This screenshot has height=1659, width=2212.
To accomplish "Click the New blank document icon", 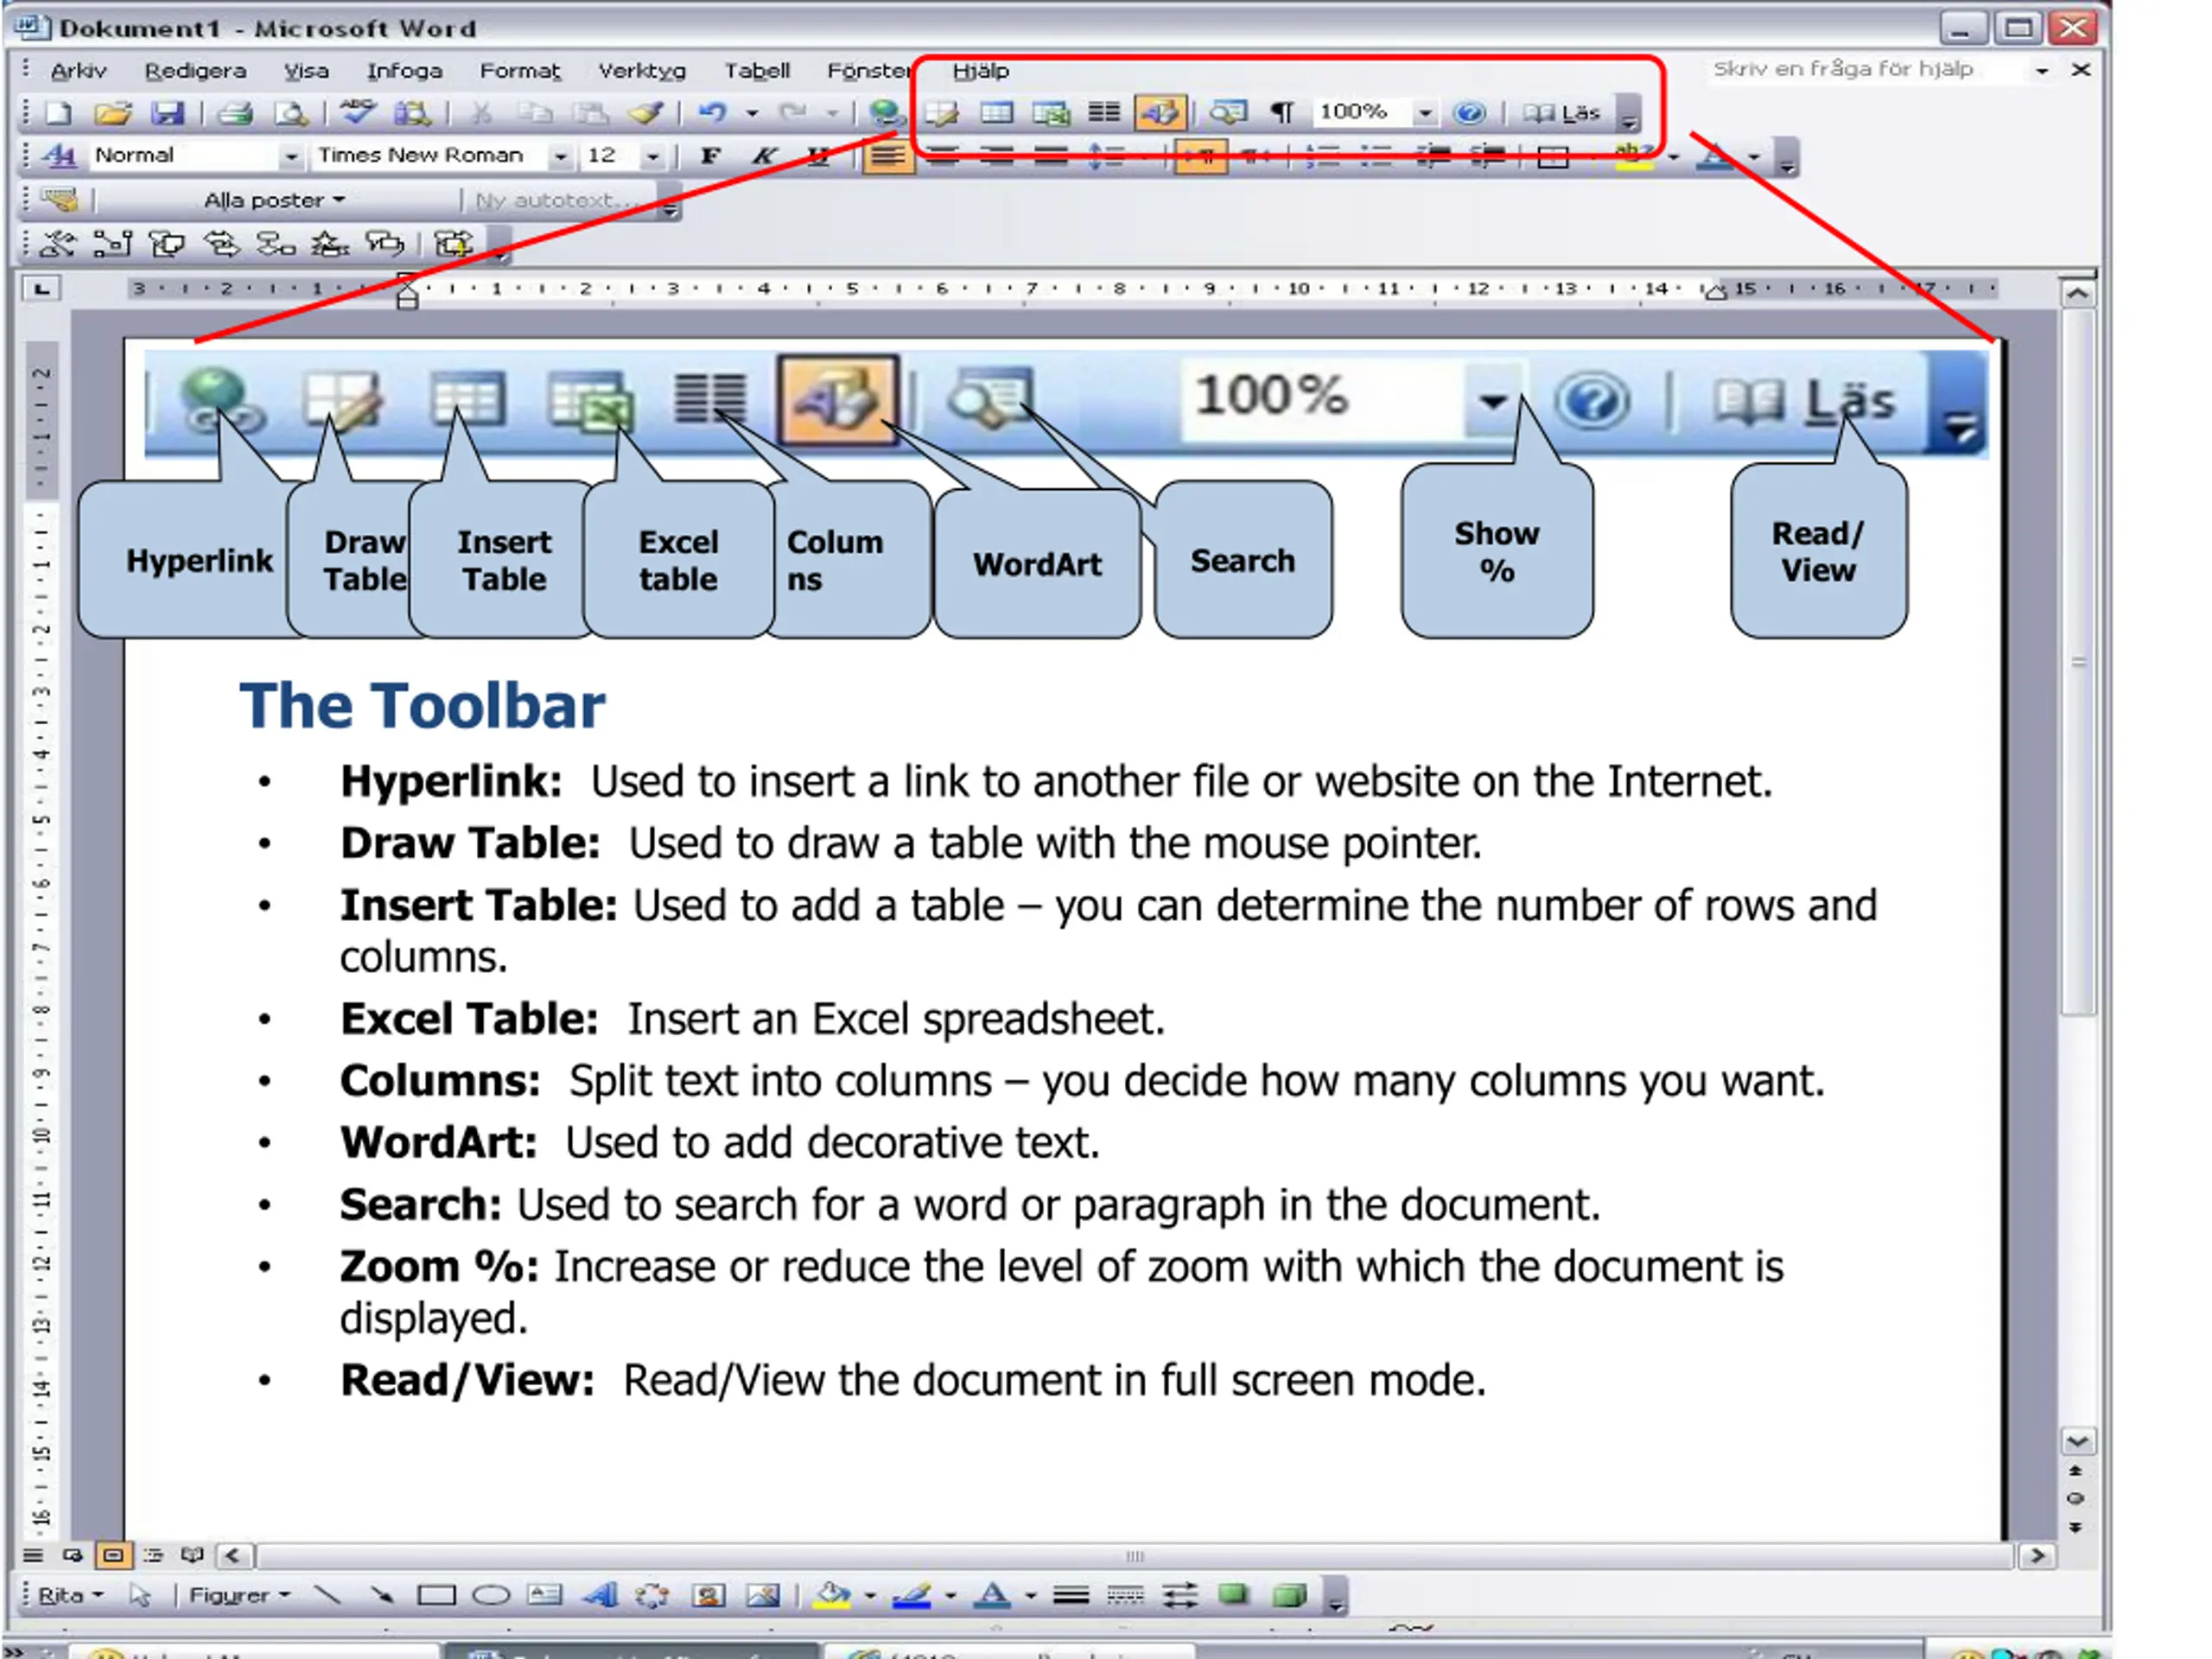I will [60, 113].
